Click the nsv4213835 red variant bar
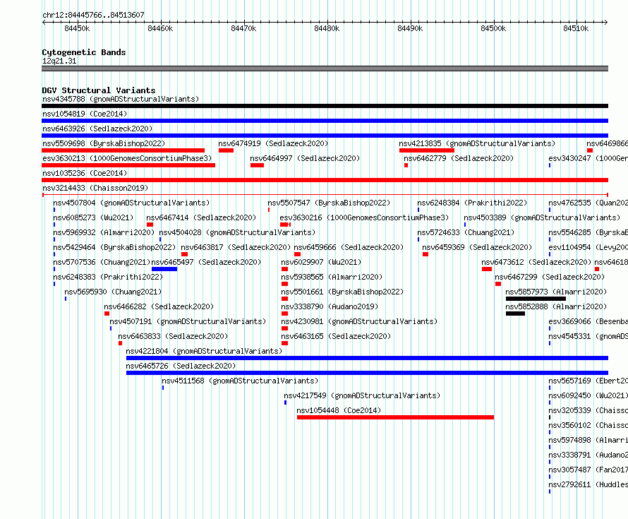 point(426,150)
